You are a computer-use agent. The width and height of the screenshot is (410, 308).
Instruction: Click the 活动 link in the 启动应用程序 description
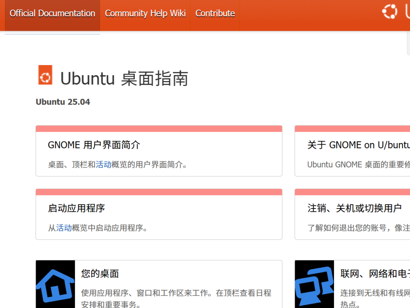[64, 228]
